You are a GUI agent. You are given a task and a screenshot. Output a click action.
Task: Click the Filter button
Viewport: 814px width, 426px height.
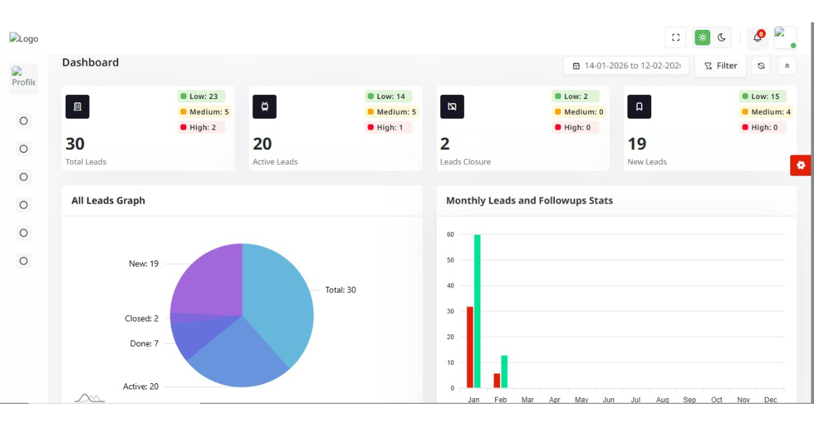click(x=720, y=66)
